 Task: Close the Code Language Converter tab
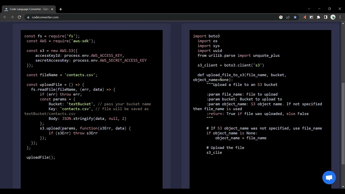(x=52, y=9)
